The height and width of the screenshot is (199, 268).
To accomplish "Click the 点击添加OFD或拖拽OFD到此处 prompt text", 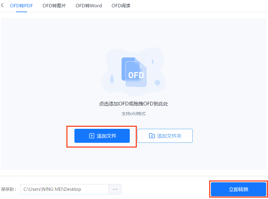I will pos(133,104).
